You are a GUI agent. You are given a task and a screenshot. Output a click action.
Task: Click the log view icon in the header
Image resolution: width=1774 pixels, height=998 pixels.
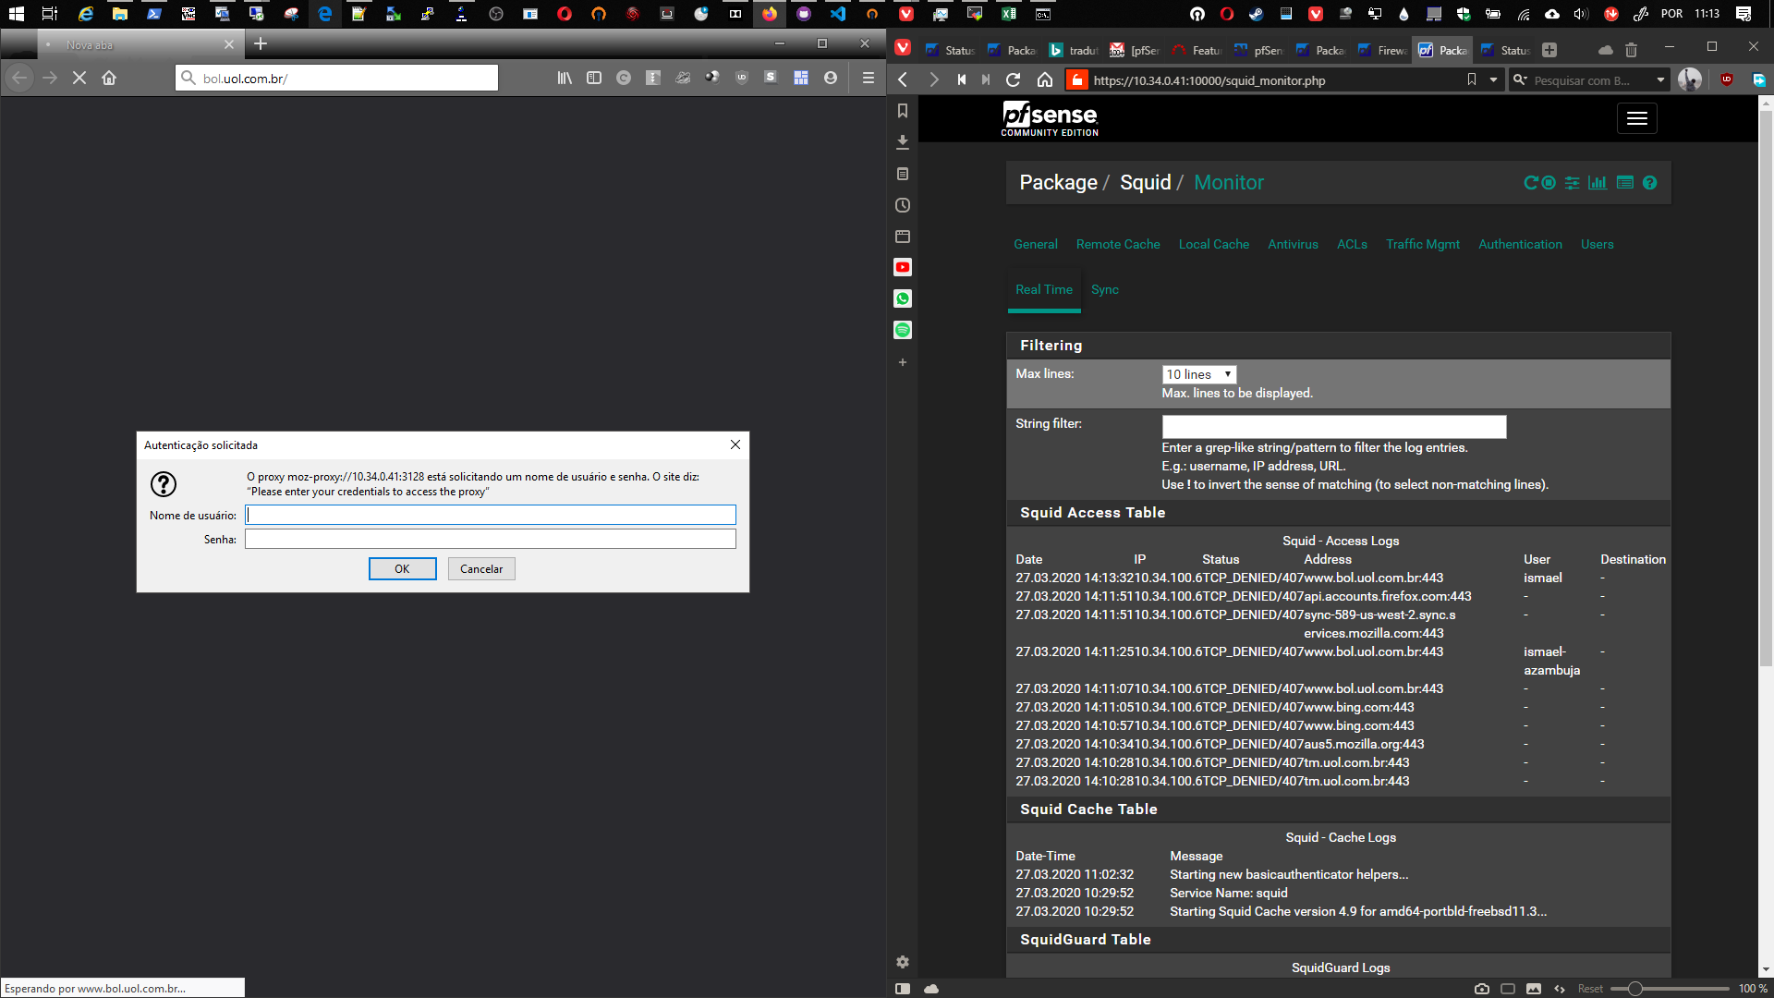(x=1624, y=183)
